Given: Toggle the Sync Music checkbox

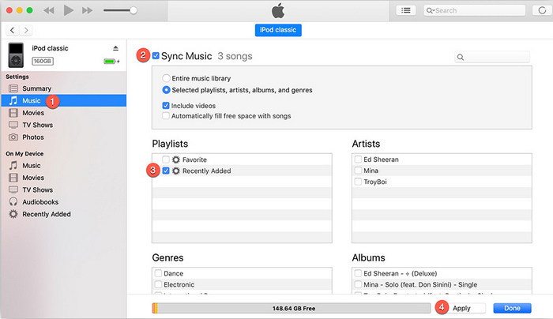Looking at the screenshot, I should (x=156, y=56).
